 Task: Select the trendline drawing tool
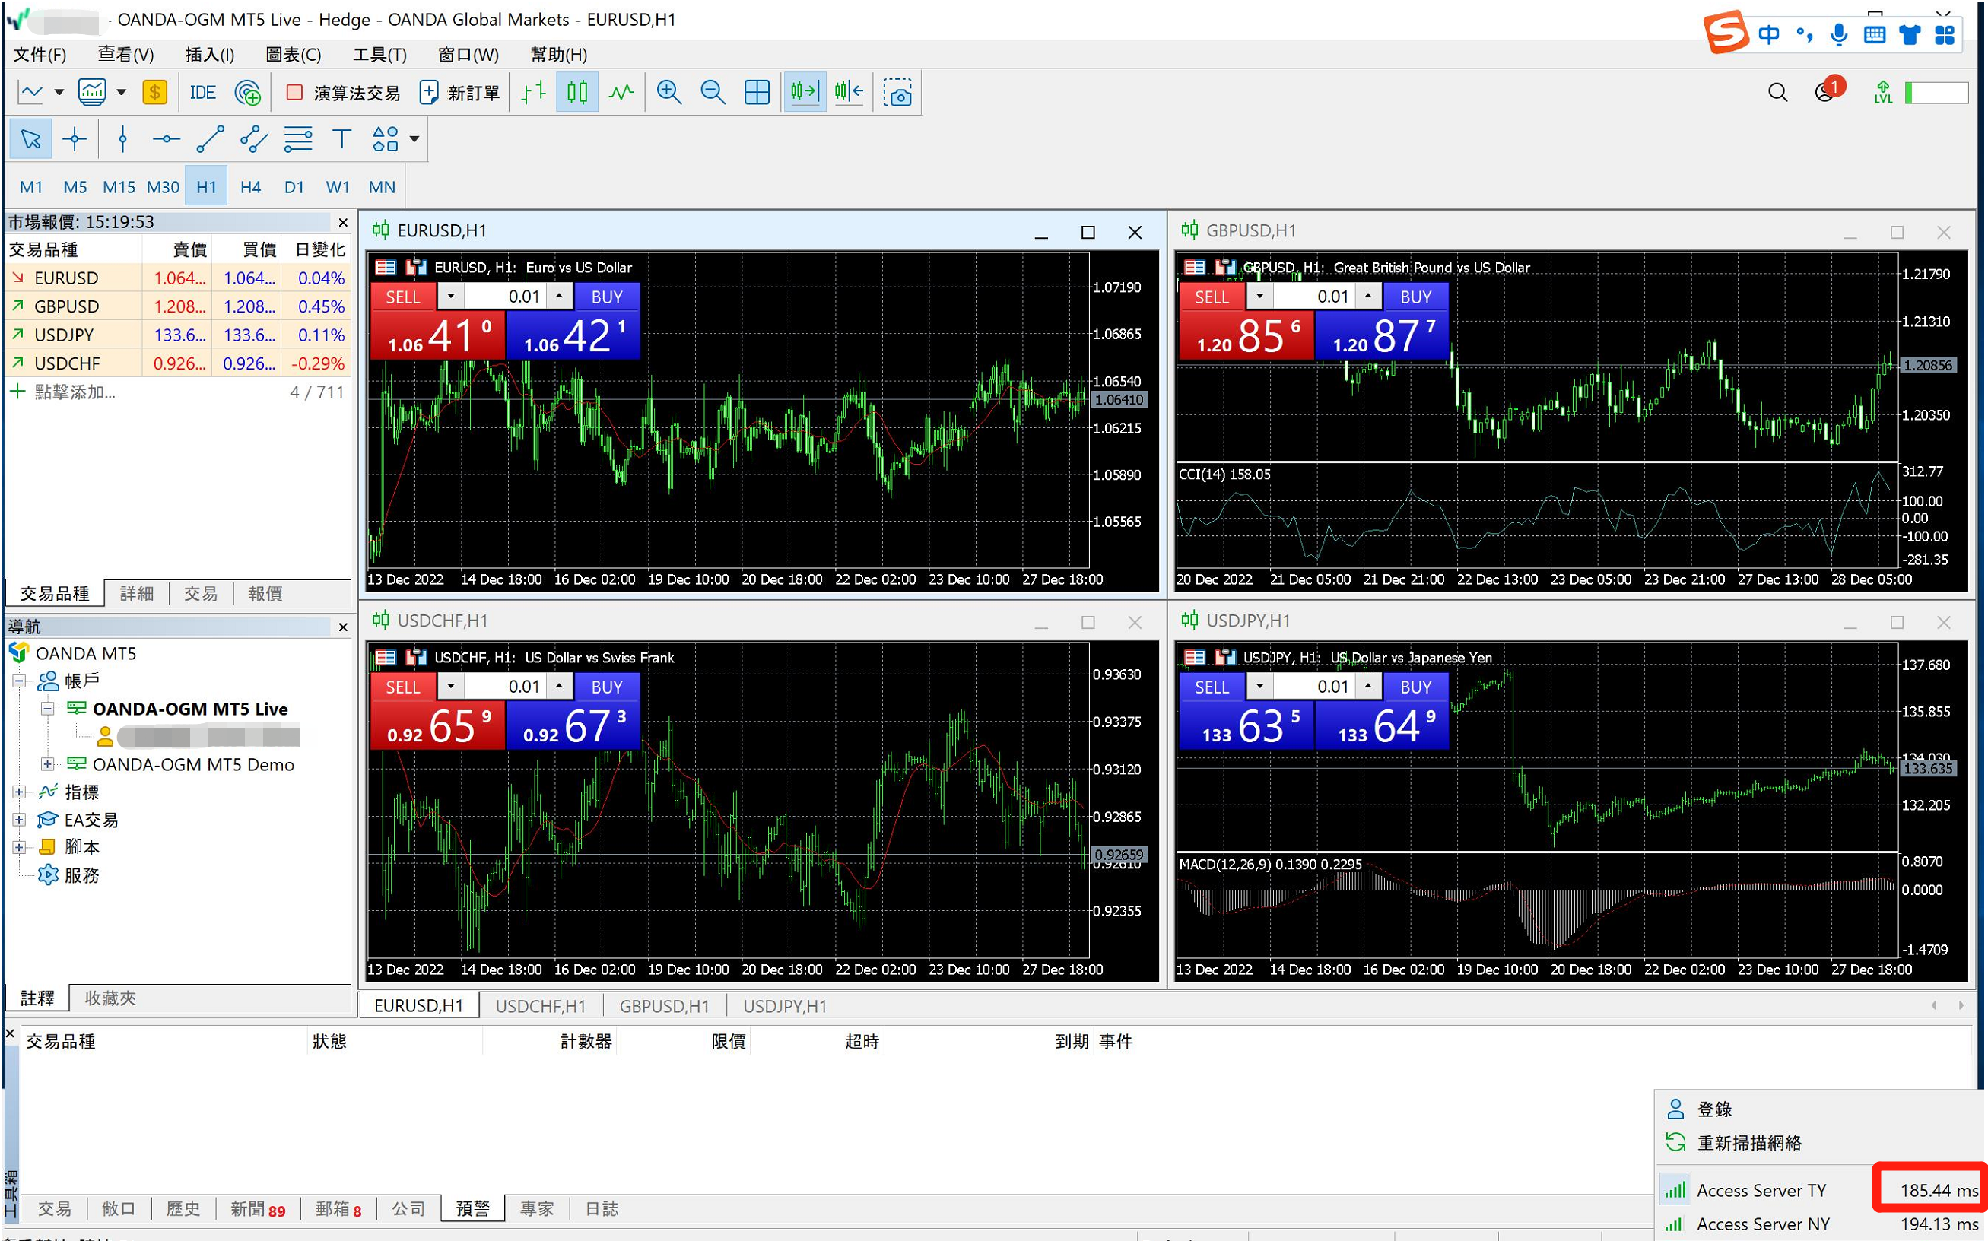[x=210, y=138]
